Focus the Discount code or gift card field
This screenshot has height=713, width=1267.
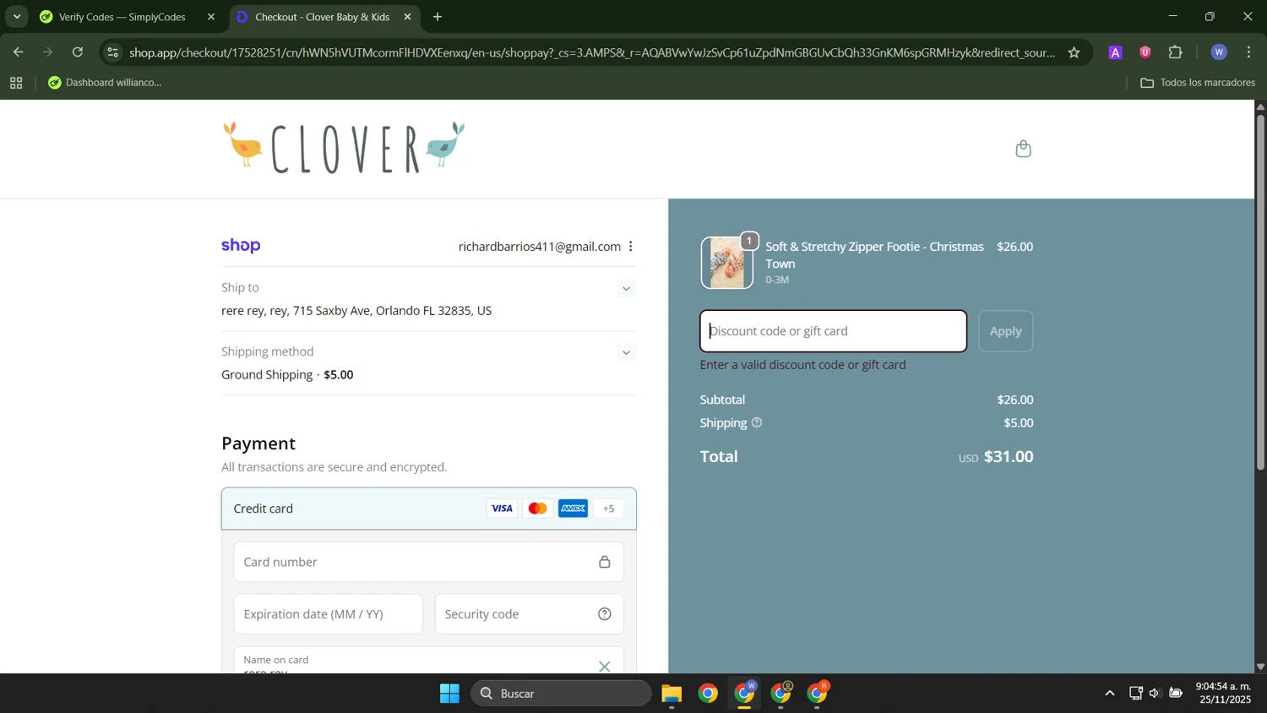[x=833, y=331]
